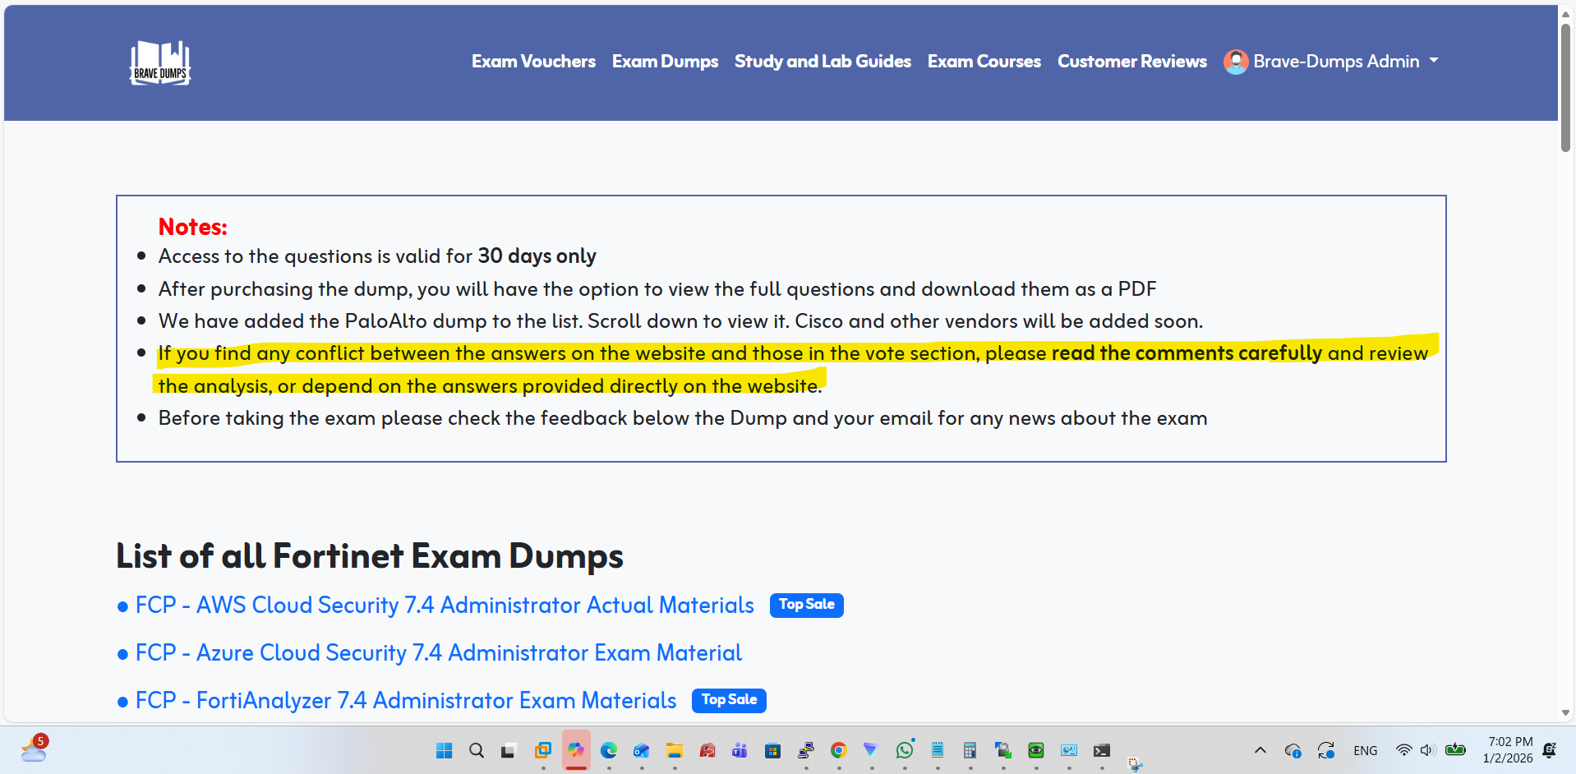The width and height of the screenshot is (1576, 774).
Task: Expand the Brave-Dumps Admin account dropdown
Action: tap(1433, 61)
